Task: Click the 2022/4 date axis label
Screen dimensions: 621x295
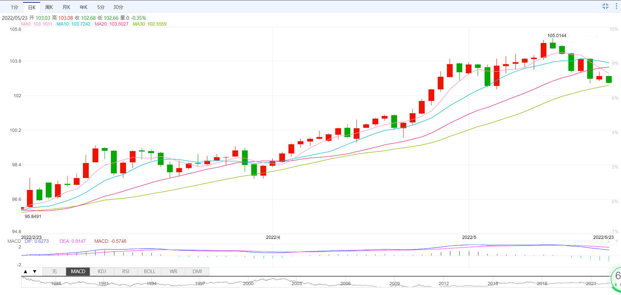Action: (273, 237)
